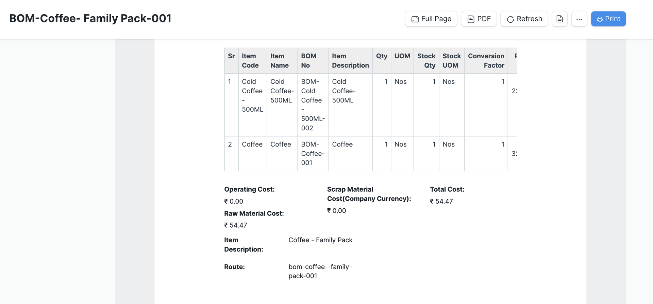Click the PDF file icon

pyautogui.click(x=471, y=19)
